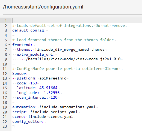Click the value 153

click(x=34, y=83)
